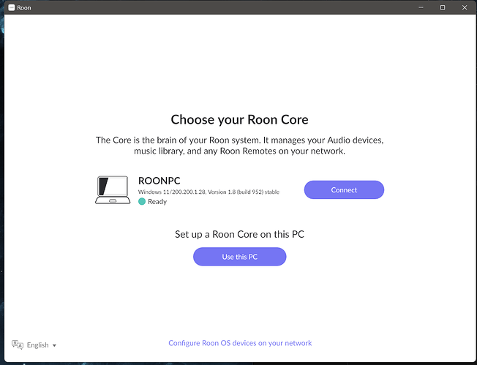Click the Set up a Roon Core heading
The height and width of the screenshot is (365, 477).
240,234
